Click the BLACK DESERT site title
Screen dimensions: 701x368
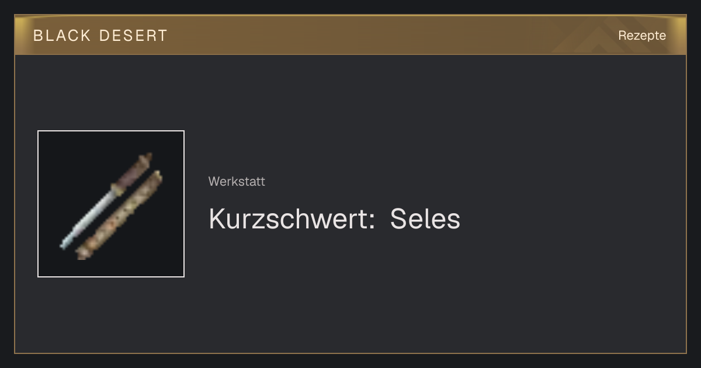100,36
